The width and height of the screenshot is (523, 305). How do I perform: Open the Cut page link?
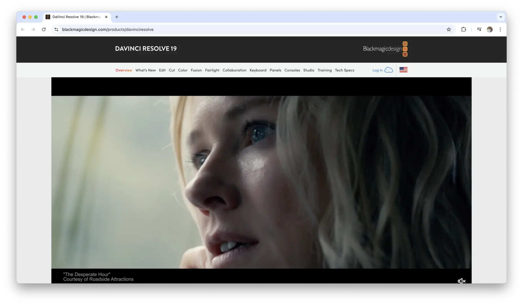click(172, 70)
